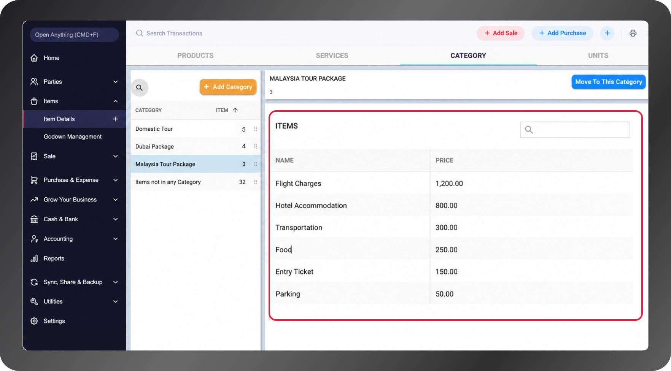Expand the Accounting chevron
The image size is (671, 371).
(116, 239)
